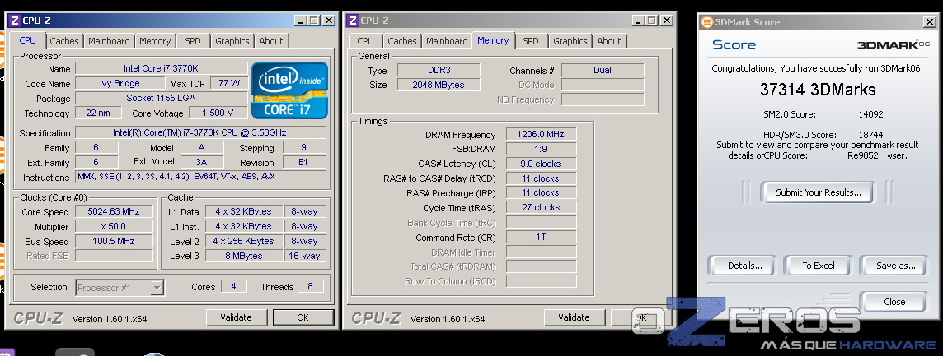This screenshot has width=943, height=356.
Task: Open Graphics tab in Memory CPU-Z window
Action: 570,41
